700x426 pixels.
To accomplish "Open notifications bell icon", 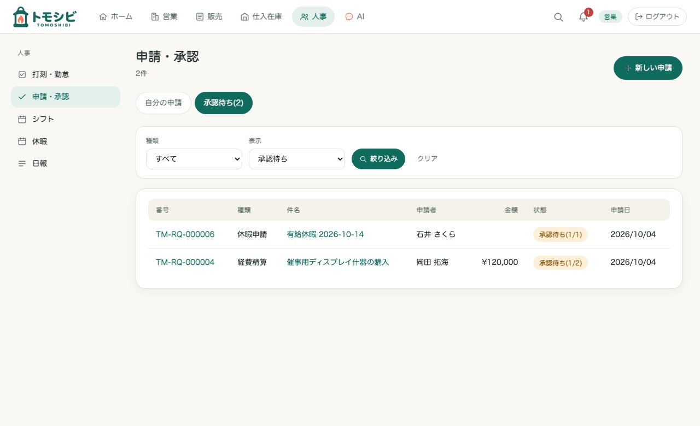I will click(x=584, y=17).
